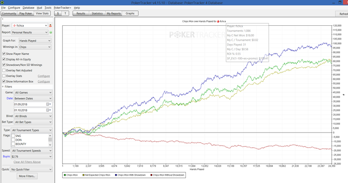Click blue Chips Won With Showdown swatch

[x=116, y=175]
